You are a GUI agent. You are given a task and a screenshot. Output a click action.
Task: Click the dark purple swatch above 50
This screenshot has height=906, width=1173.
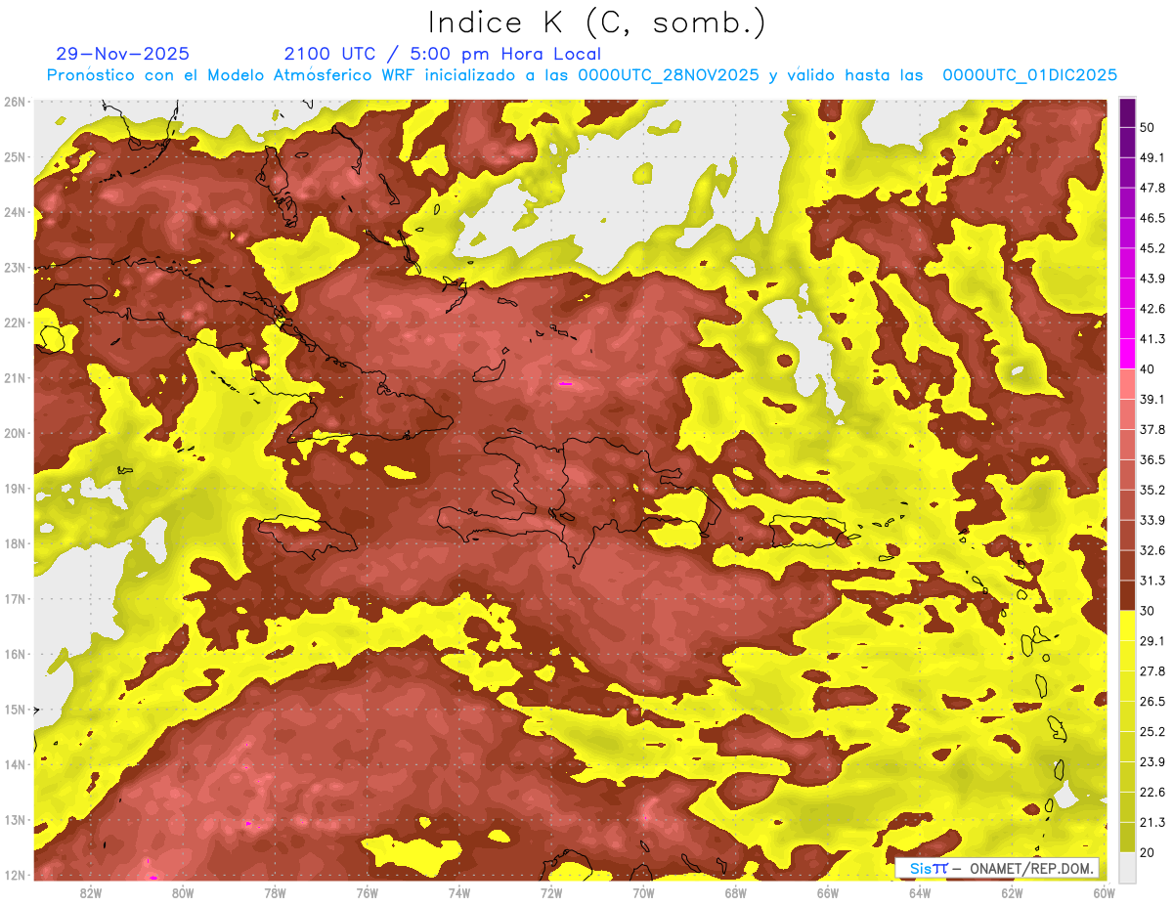(x=1128, y=113)
